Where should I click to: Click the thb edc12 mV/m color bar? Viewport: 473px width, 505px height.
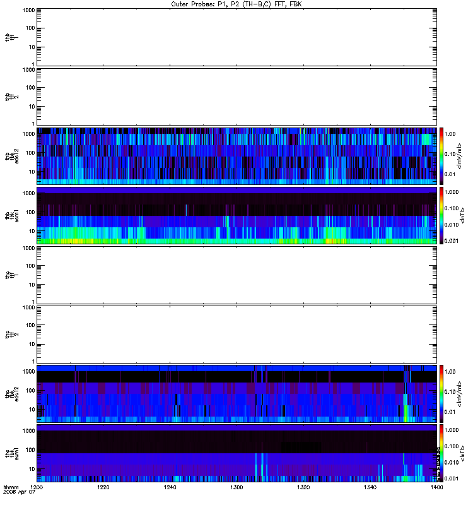coord(441,156)
